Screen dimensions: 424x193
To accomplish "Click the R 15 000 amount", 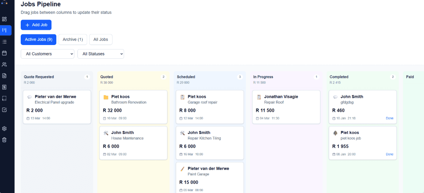I will click(x=189, y=182).
